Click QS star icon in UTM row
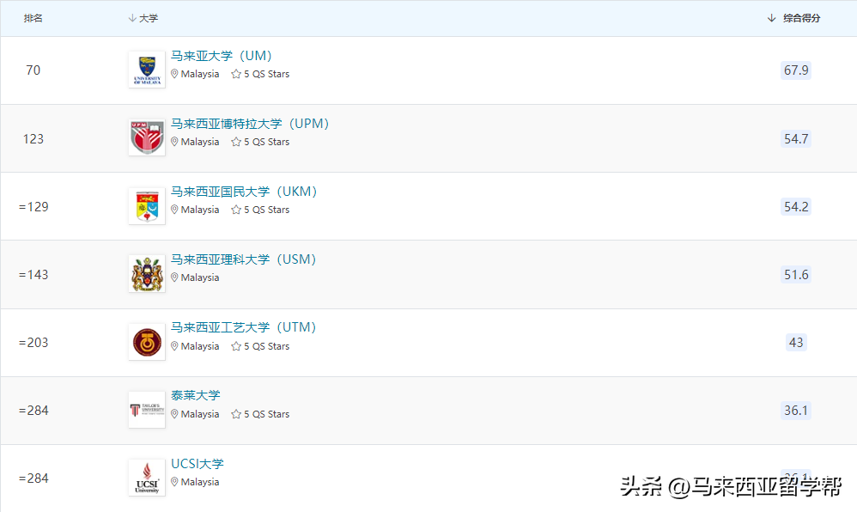The height and width of the screenshot is (512, 857). 236,346
